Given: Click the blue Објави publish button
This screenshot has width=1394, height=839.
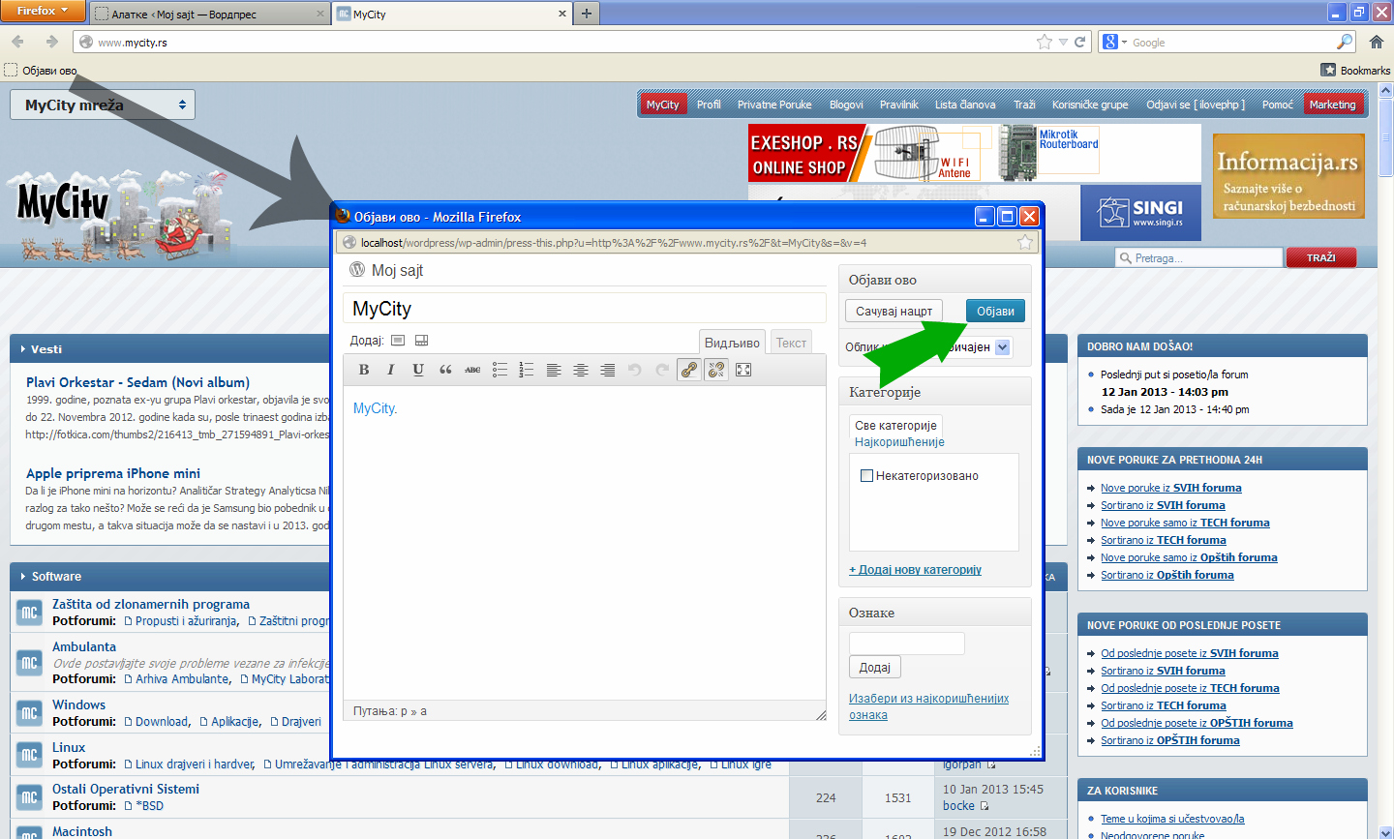Looking at the screenshot, I should 995,312.
